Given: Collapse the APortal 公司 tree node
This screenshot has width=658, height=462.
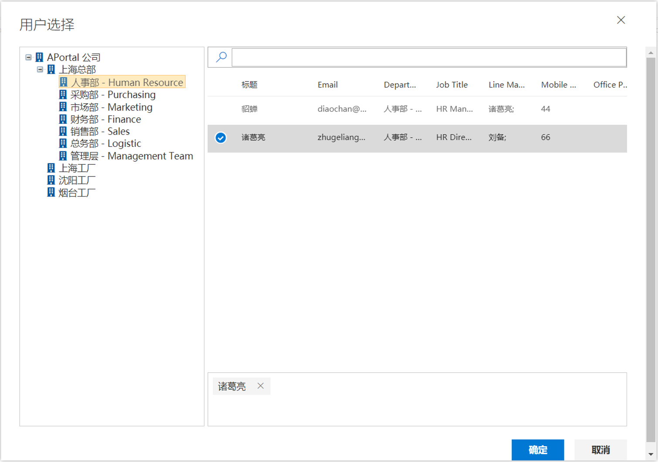Looking at the screenshot, I should click(x=28, y=57).
